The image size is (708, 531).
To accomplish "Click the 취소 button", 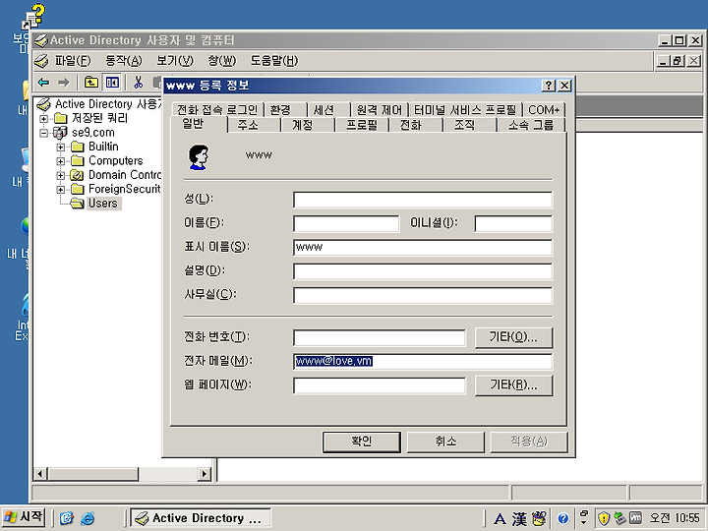I will click(445, 442).
